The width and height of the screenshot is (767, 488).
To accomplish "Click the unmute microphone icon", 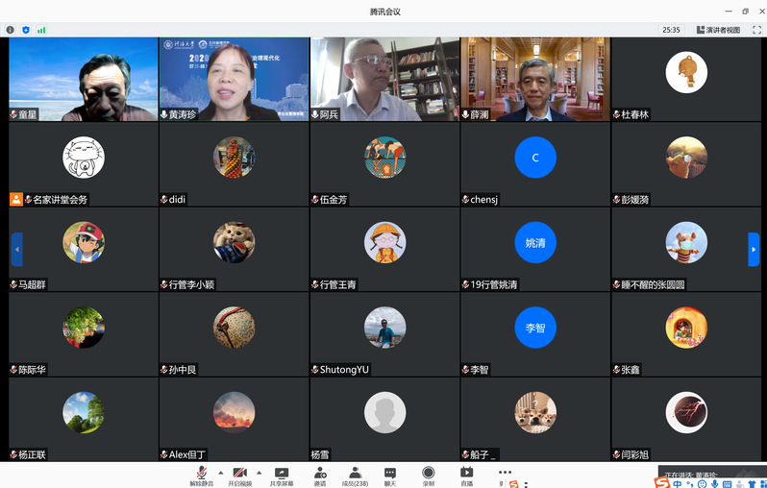I will click(x=201, y=473).
